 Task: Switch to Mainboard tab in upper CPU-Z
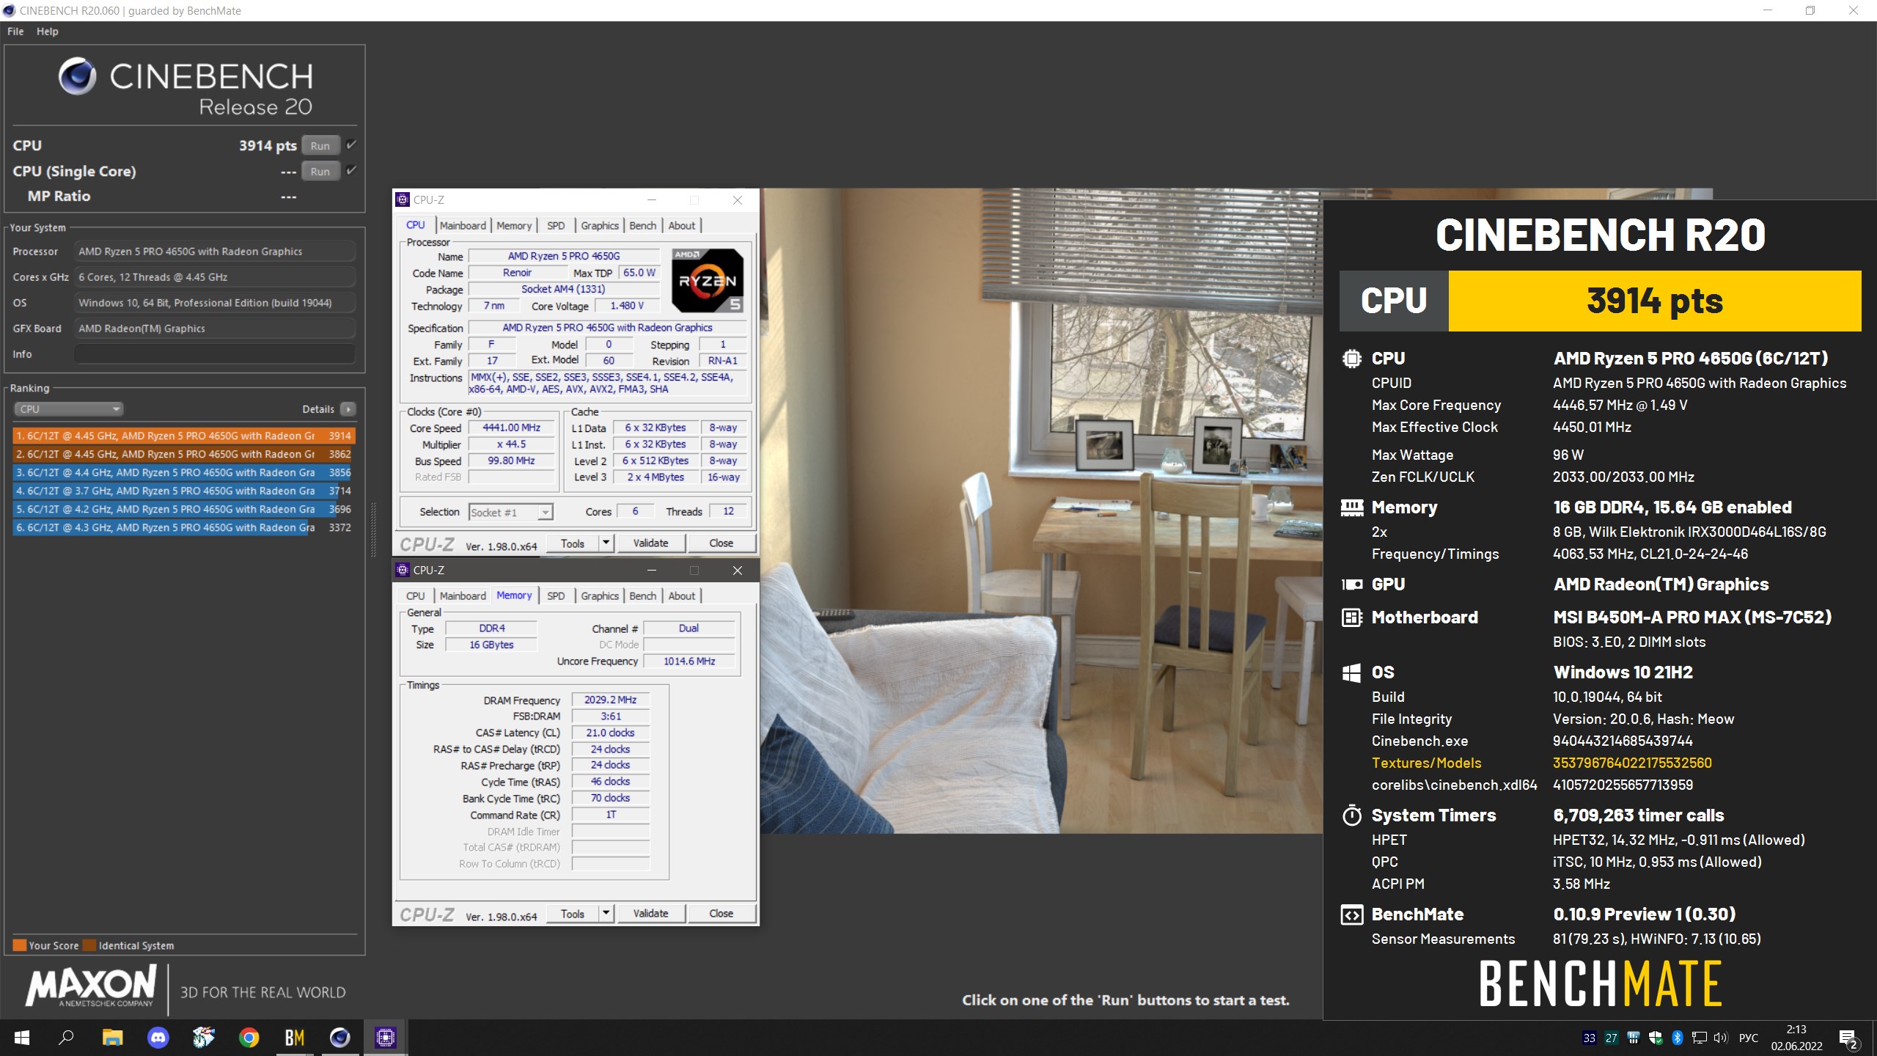463,225
